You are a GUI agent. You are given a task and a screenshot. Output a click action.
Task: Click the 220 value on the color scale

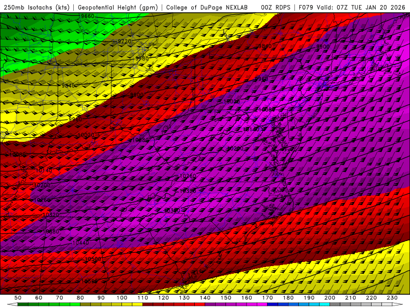tap(371, 298)
